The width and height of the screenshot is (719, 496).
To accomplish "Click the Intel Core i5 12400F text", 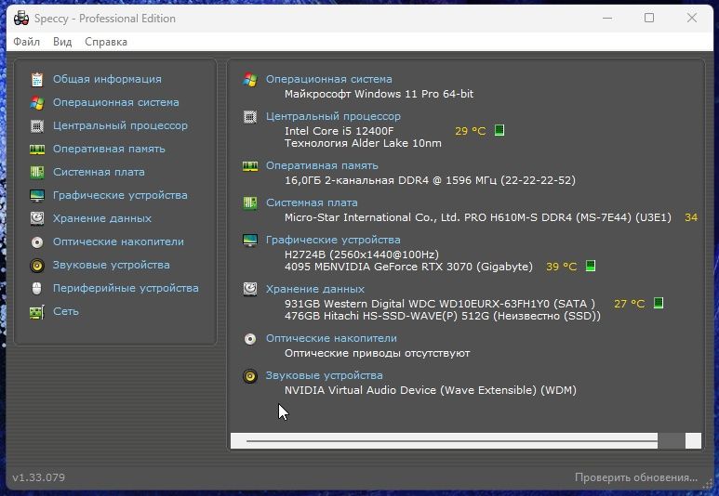I will 339,131.
